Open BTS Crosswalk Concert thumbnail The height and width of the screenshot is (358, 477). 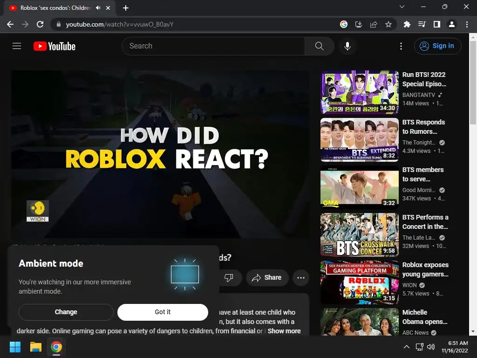coord(360,235)
